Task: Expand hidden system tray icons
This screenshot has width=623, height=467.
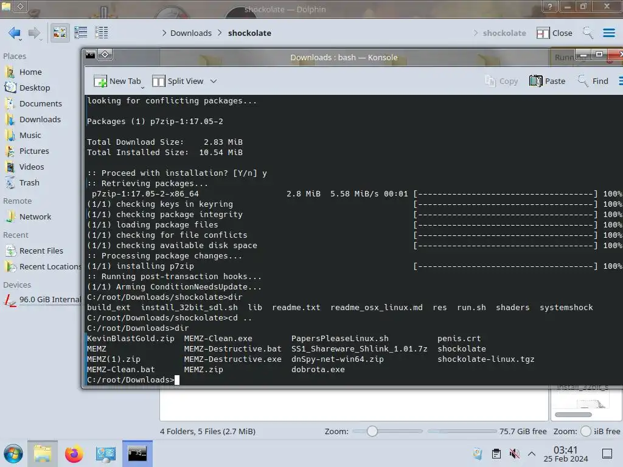Action: click(532, 454)
